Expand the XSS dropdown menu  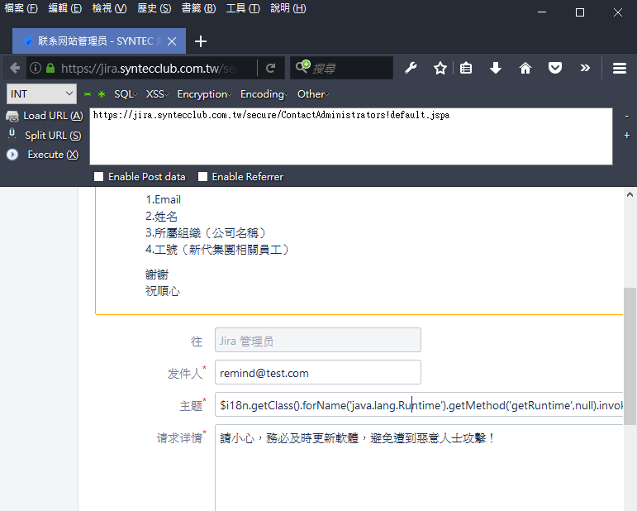click(157, 94)
